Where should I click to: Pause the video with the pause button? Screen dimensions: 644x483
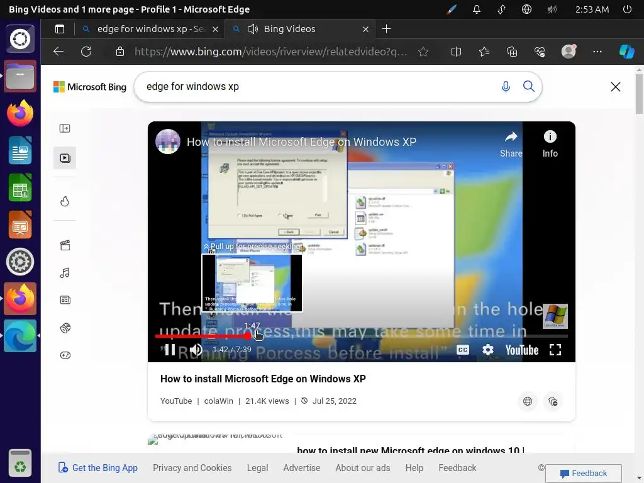coord(170,350)
